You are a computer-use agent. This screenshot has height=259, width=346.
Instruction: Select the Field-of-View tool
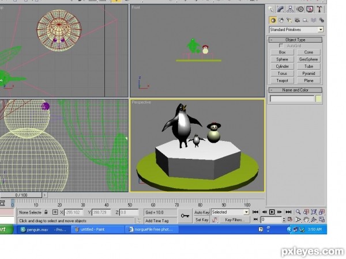(298, 220)
